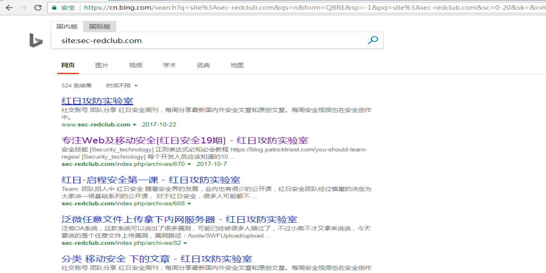Image resolution: width=546 pixels, height=273 pixels.
Task: Open the 红日攻防实验室 result link
Action: click(97, 101)
